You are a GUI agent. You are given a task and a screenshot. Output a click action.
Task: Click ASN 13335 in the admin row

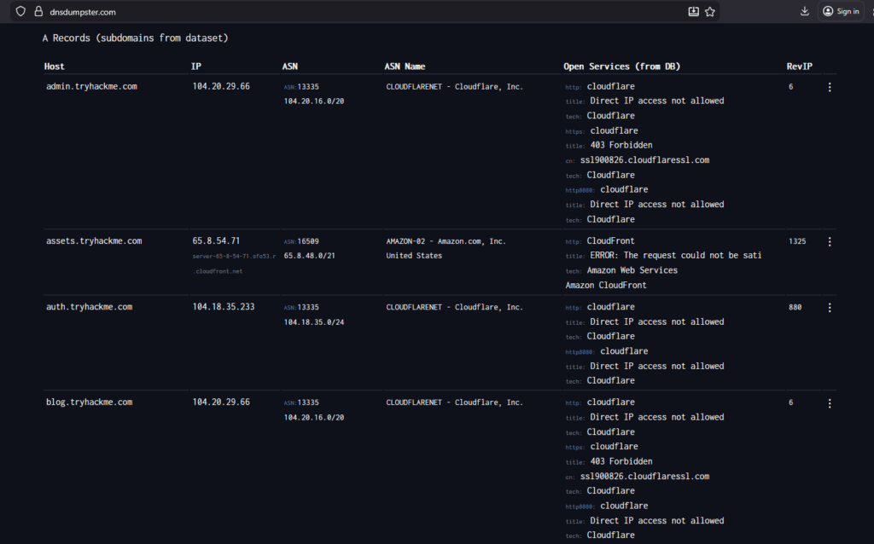(308, 87)
